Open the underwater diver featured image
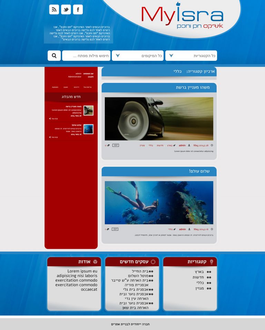This screenshot has height=330, width=265. 159,203
